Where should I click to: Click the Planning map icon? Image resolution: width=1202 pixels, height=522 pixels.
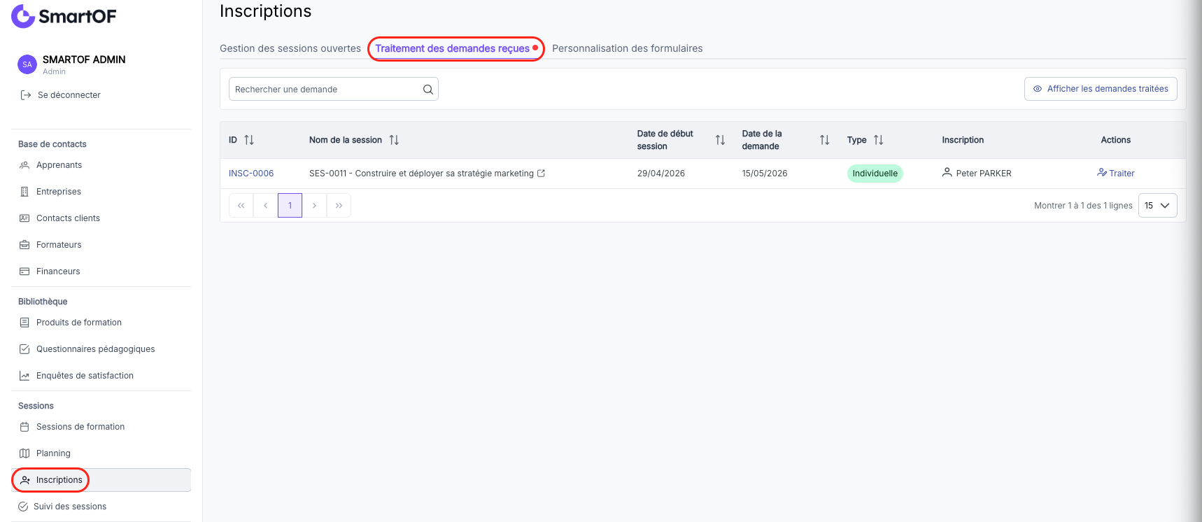24,453
